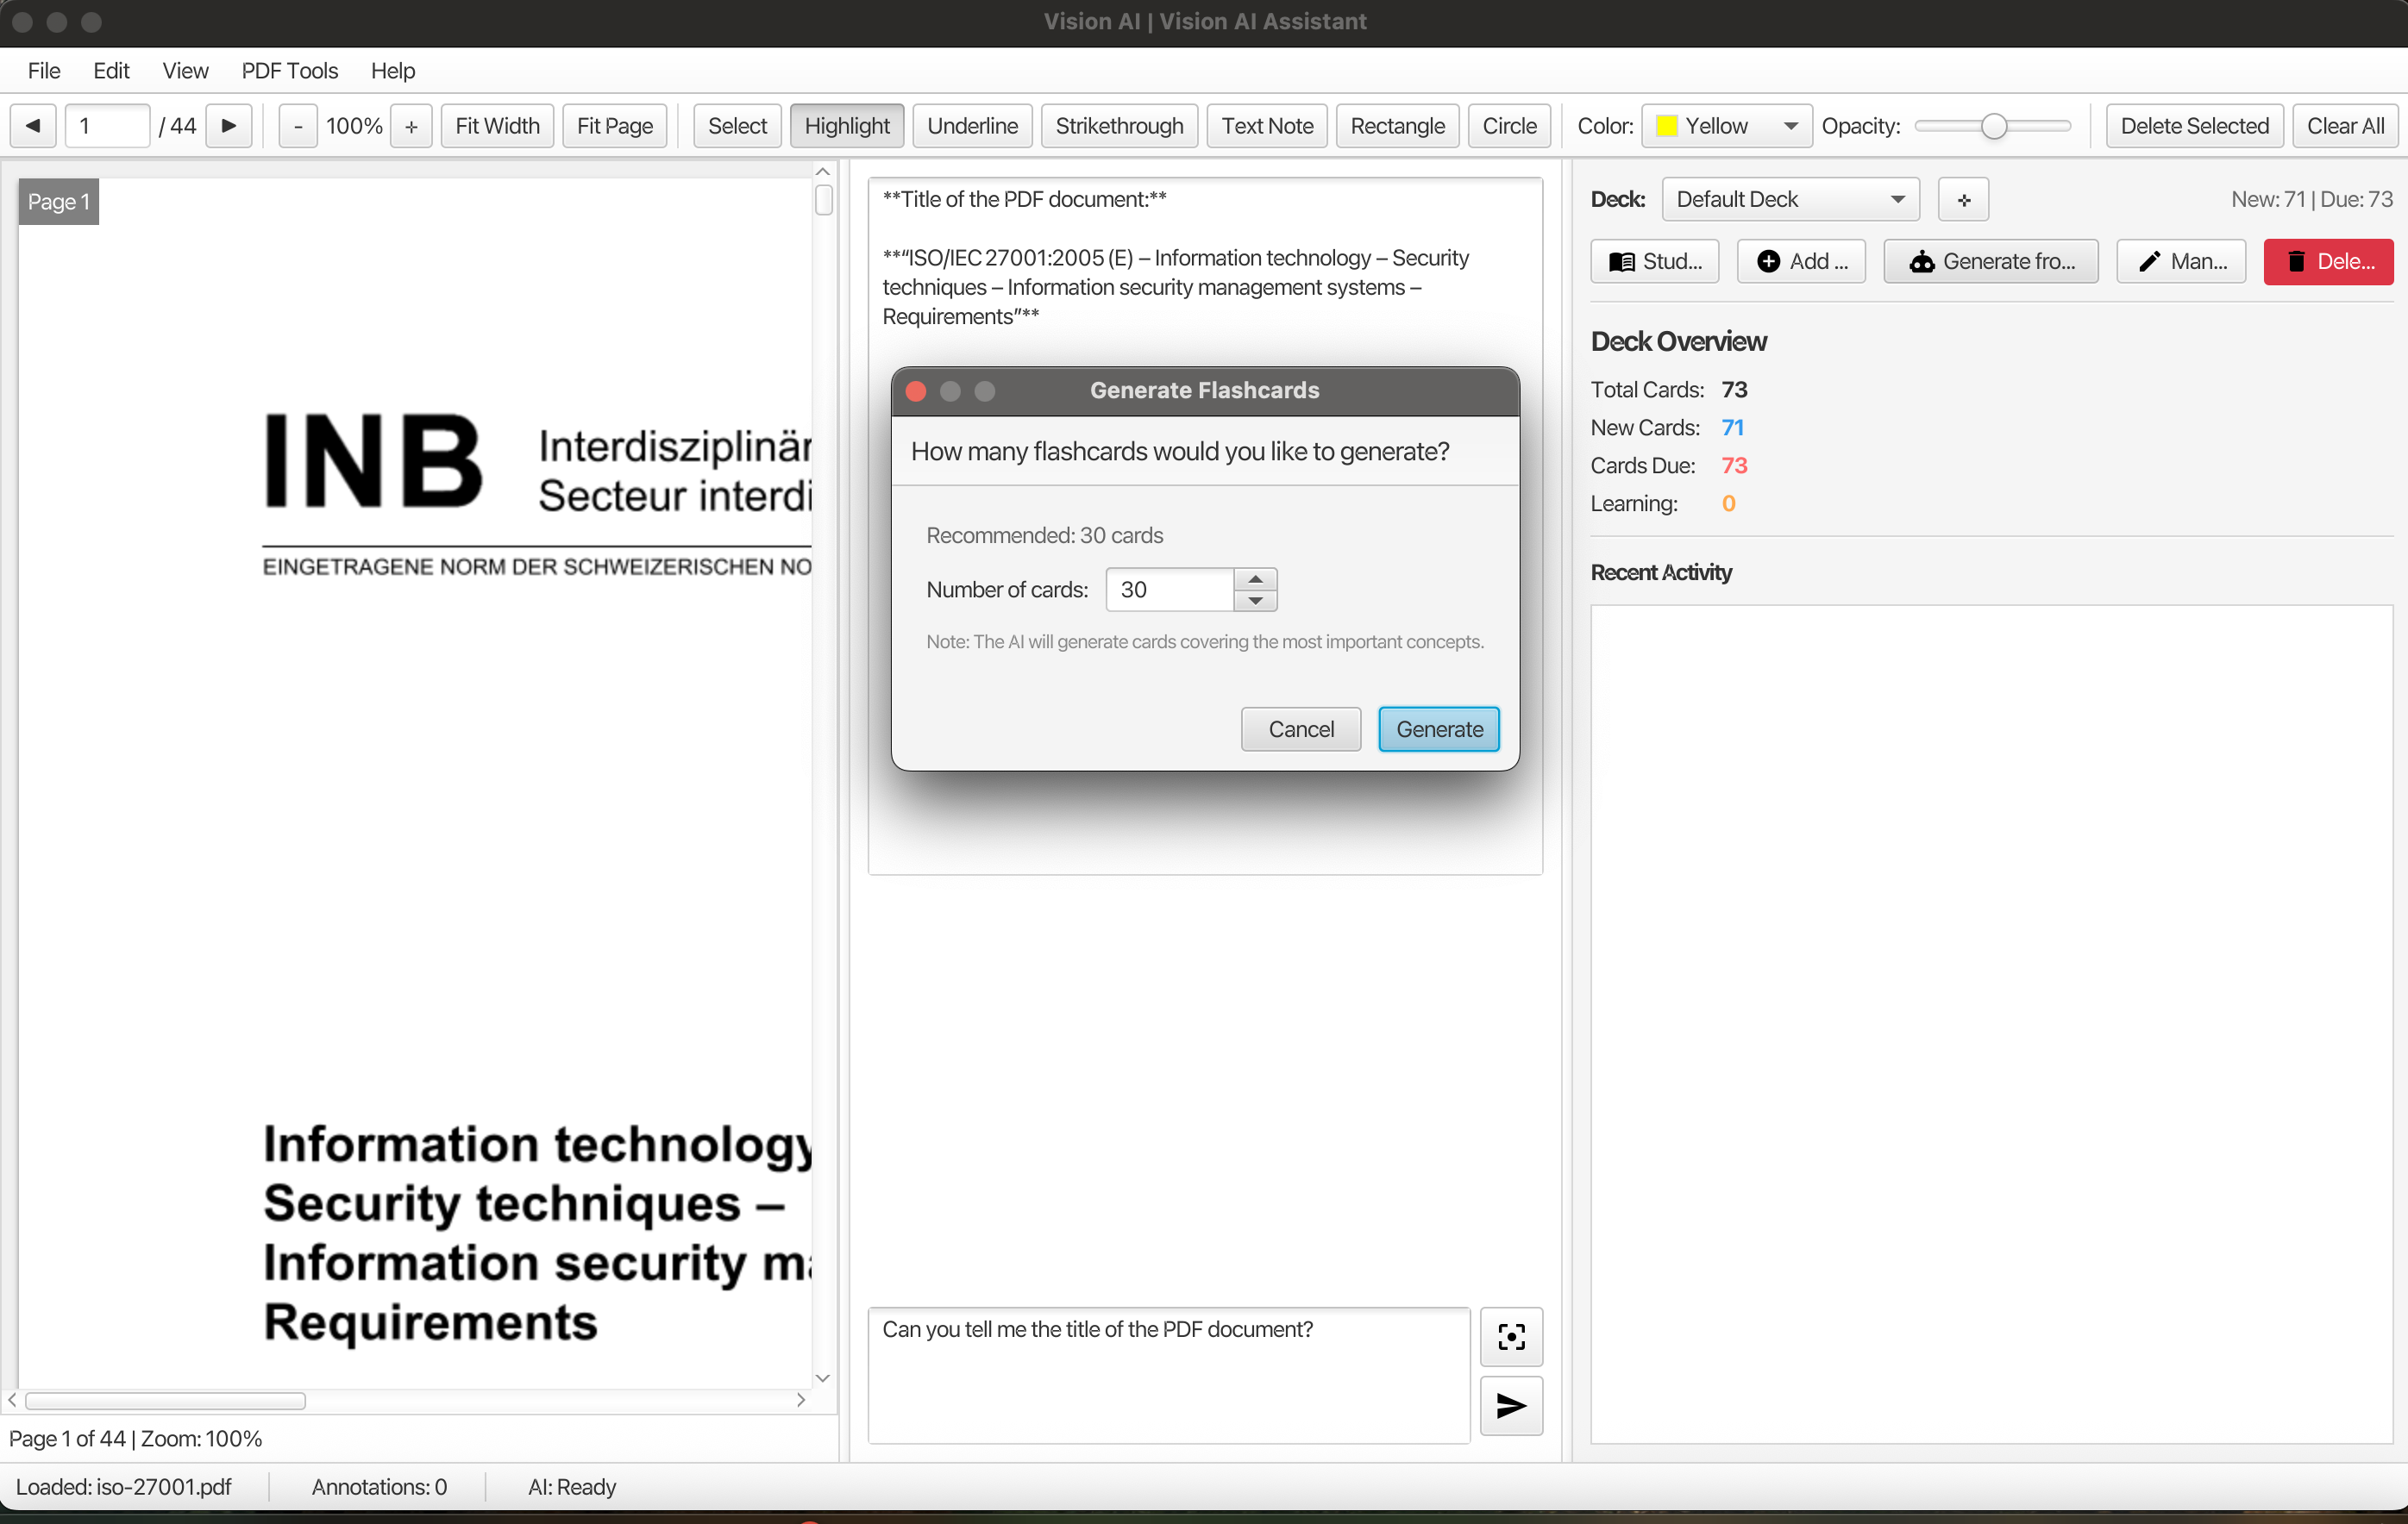Increase number of cards with up stepper
This screenshot has height=1524, width=2408.
(1255, 579)
